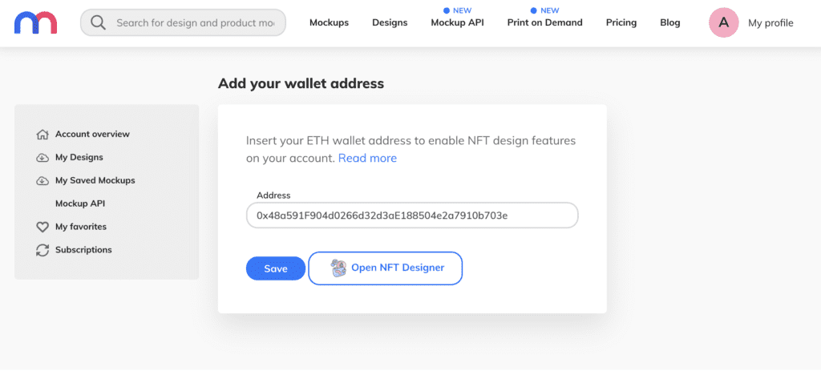Click the Account overview home icon
The image size is (821, 391).
(x=42, y=135)
